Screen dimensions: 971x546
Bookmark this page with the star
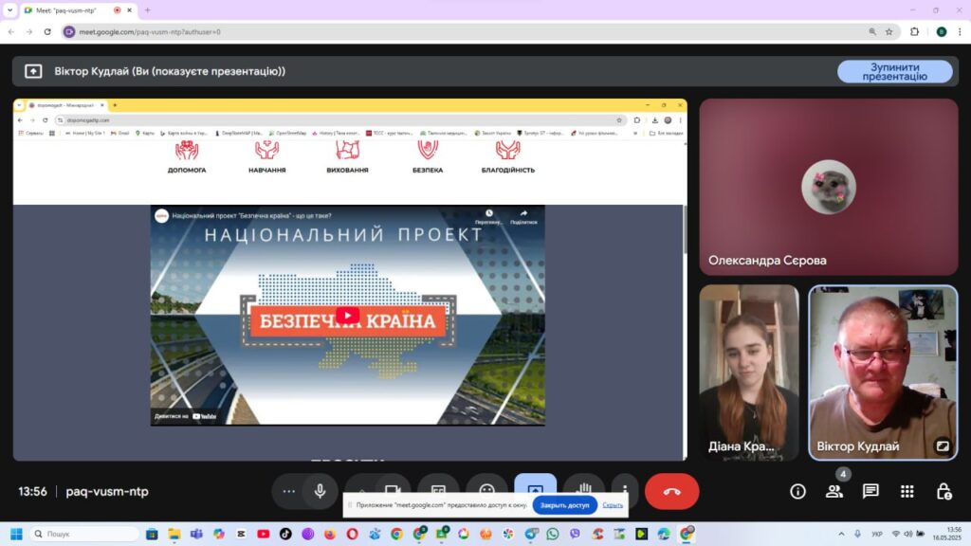click(889, 31)
